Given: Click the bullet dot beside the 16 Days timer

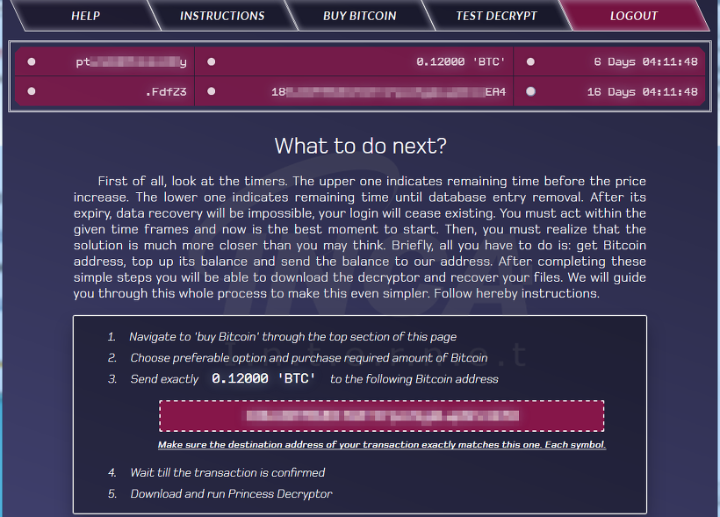Looking at the screenshot, I should [x=530, y=91].
